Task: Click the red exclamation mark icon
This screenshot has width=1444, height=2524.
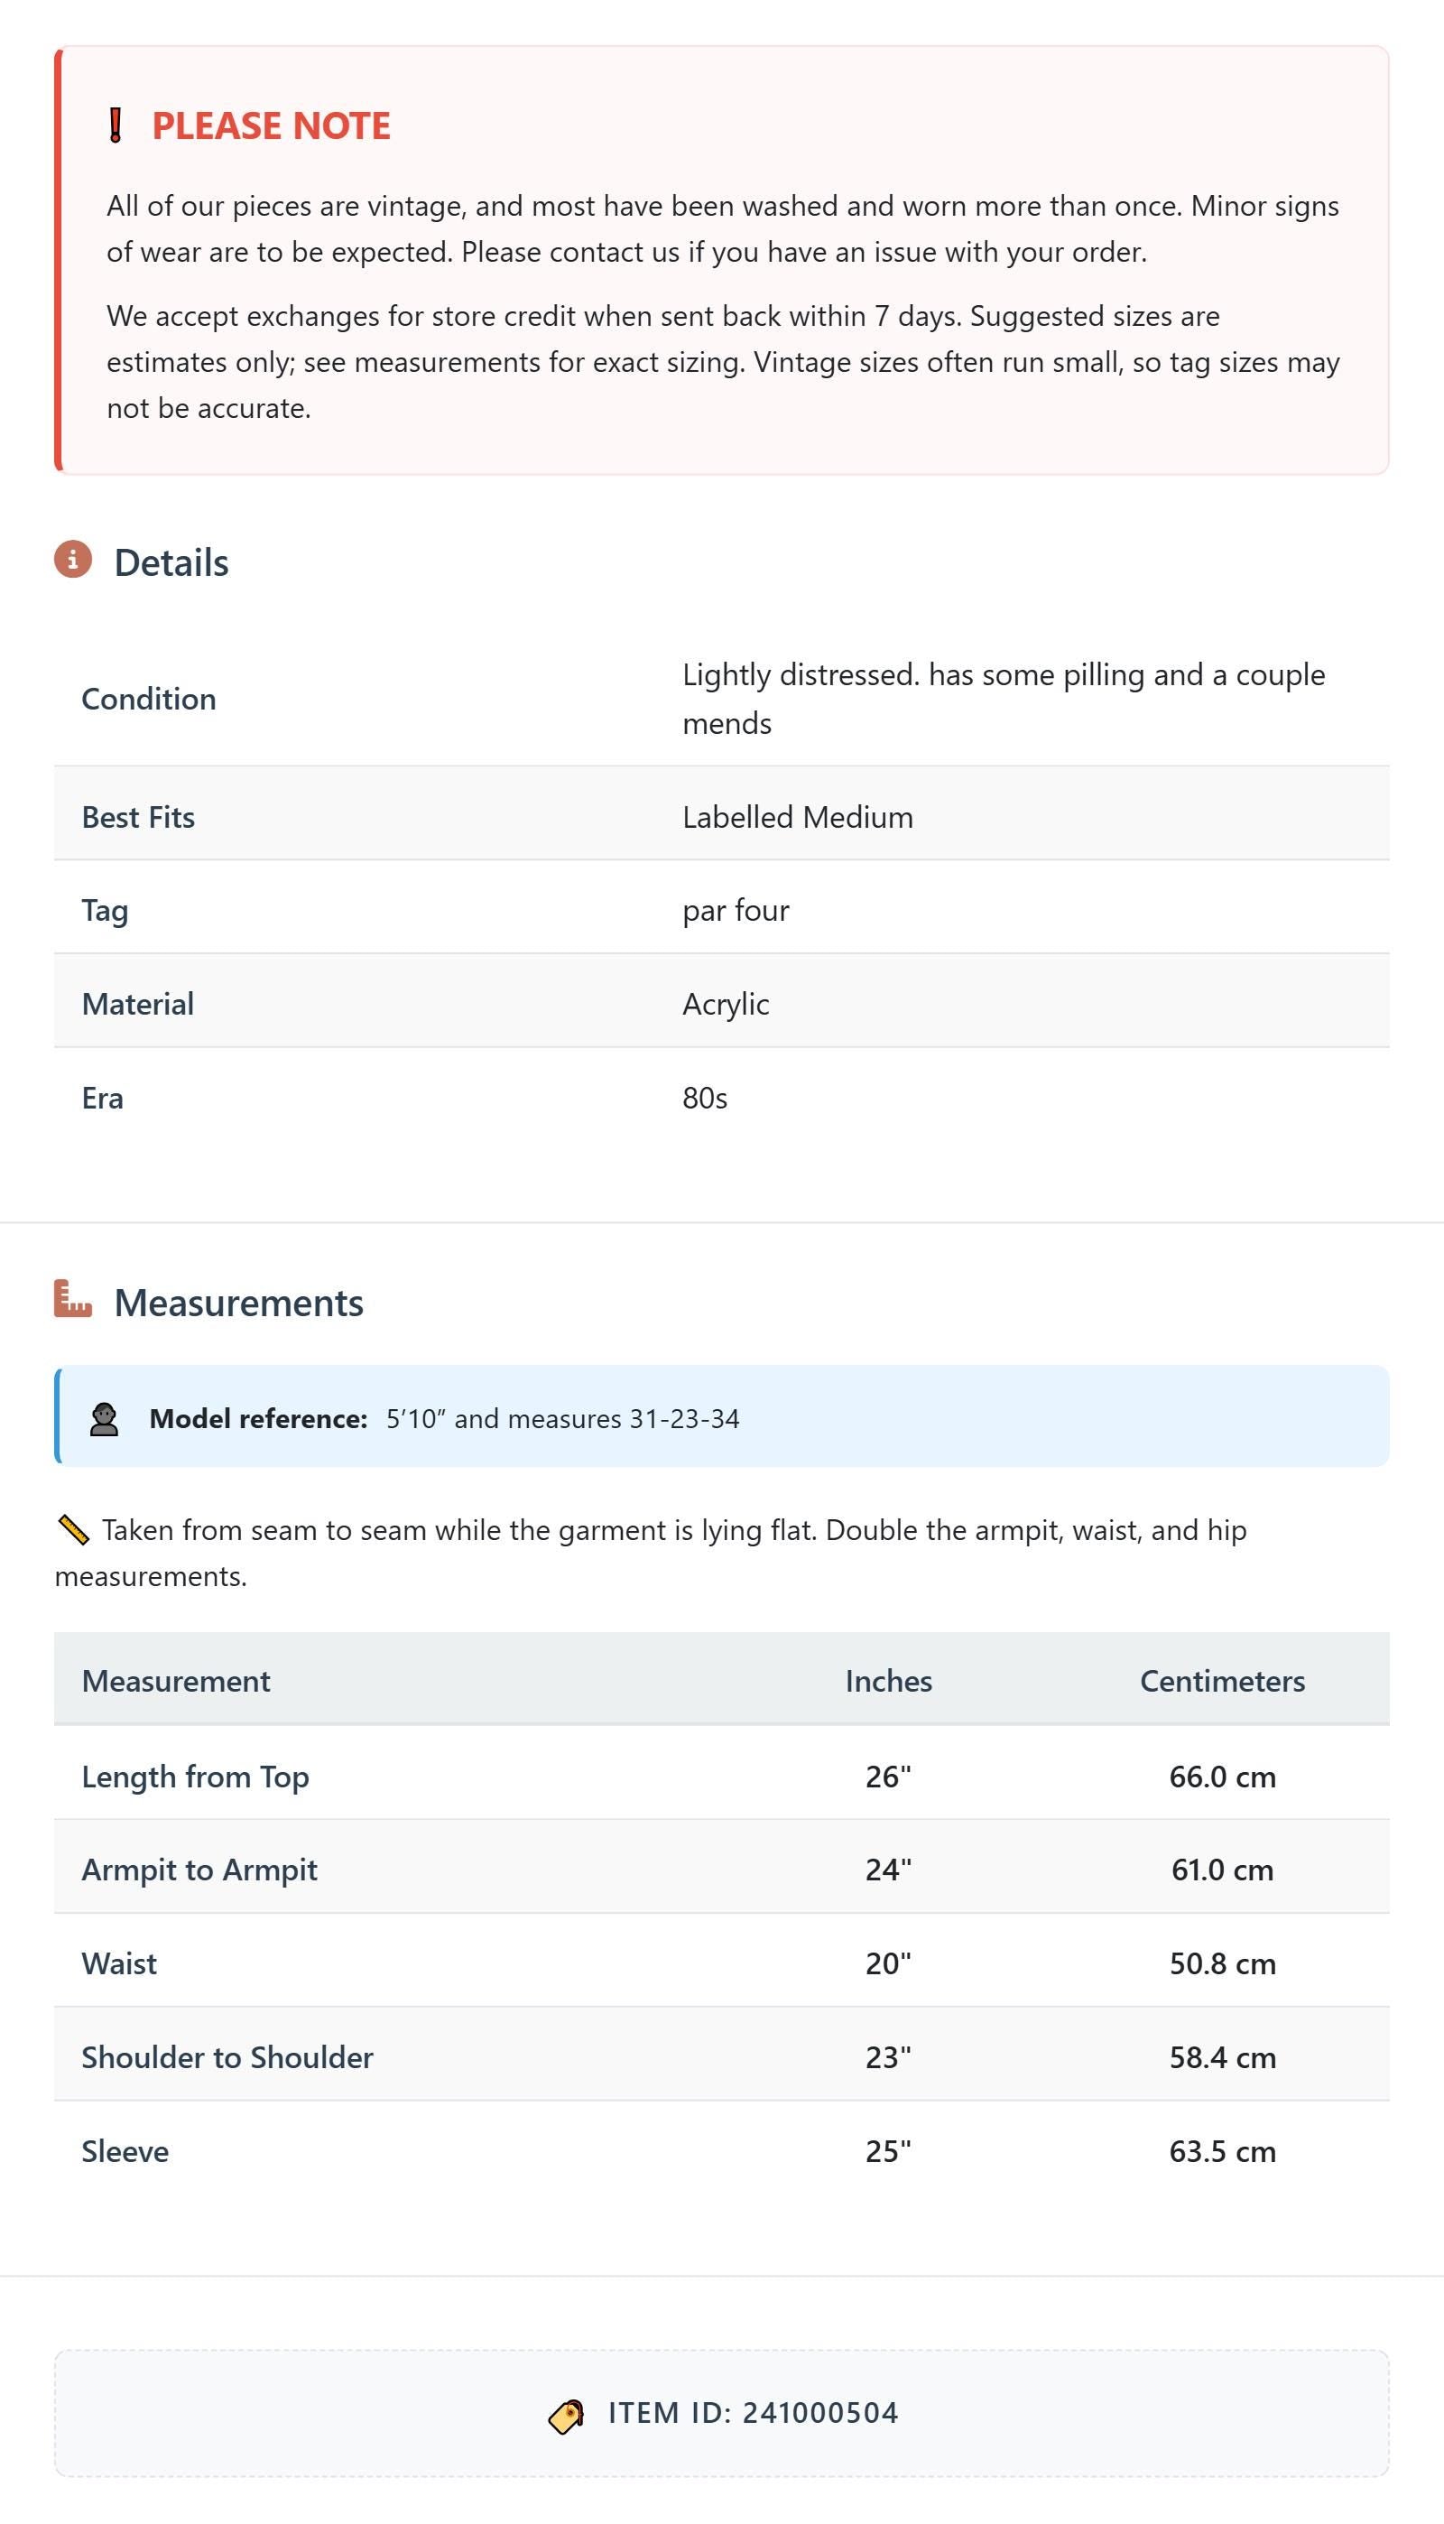Action: click(x=115, y=126)
